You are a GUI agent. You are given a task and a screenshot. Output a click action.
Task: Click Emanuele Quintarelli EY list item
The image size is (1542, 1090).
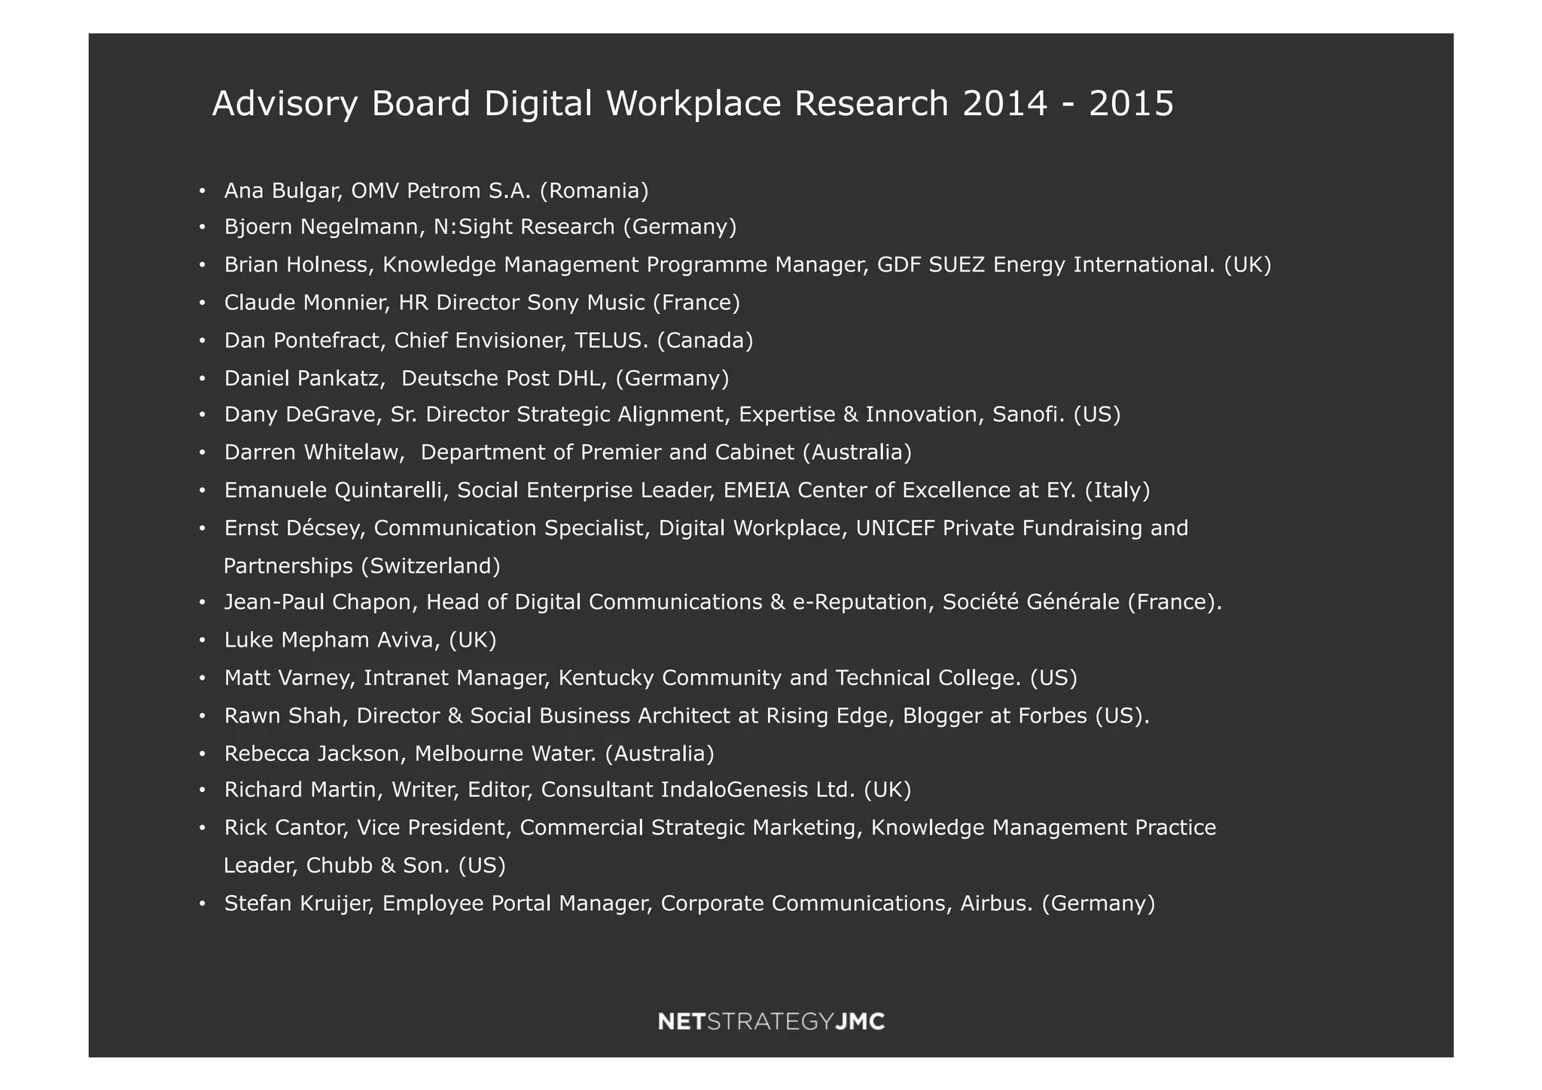pos(687,491)
